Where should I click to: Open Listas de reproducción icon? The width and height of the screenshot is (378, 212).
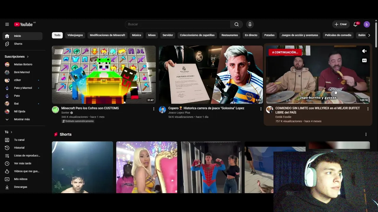(x=7, y=155)
